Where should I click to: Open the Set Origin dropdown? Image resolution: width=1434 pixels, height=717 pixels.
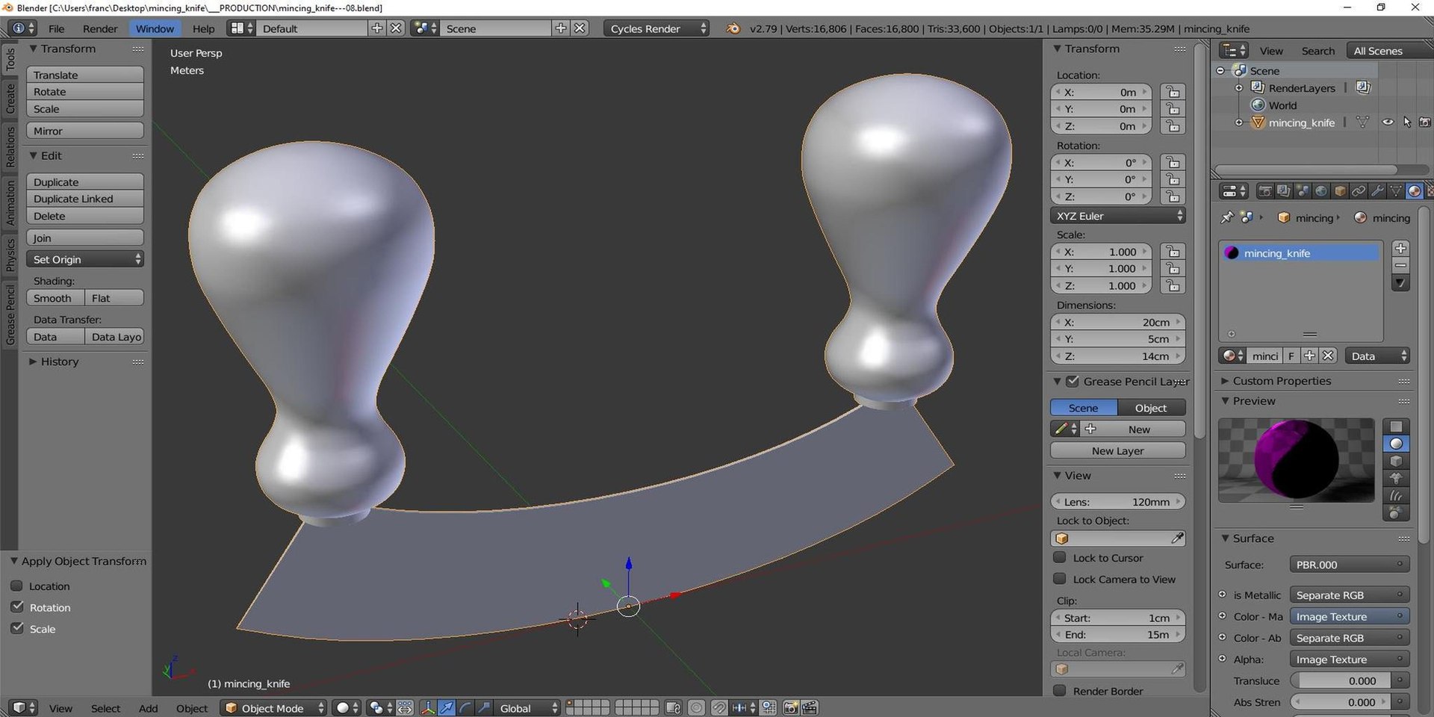point(85,259)
